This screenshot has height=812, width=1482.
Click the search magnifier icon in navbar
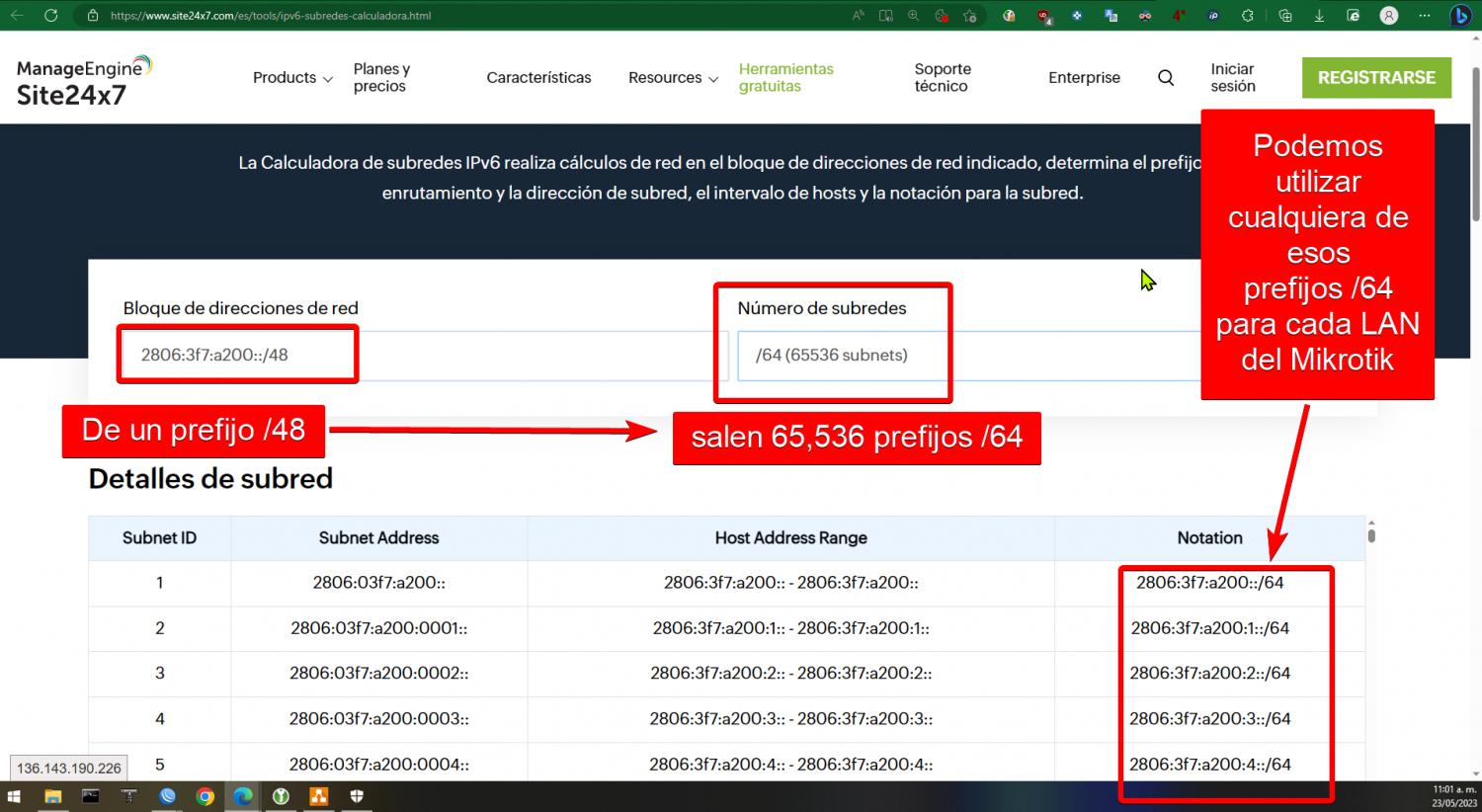pos(1166,78)
